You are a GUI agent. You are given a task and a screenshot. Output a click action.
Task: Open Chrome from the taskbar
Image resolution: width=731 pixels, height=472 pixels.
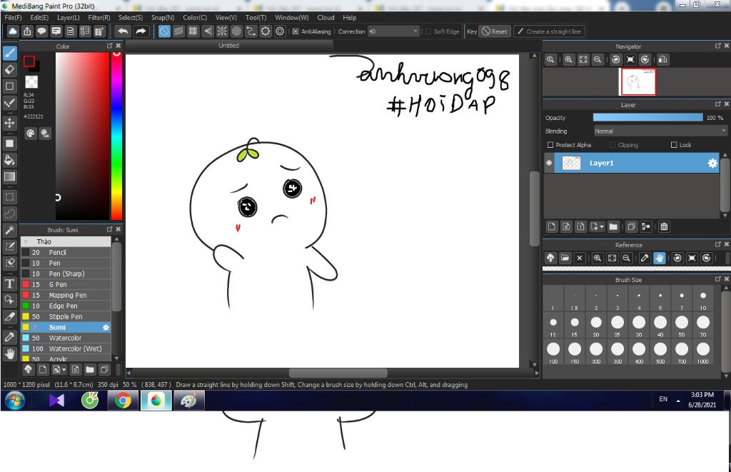(123, 401)
